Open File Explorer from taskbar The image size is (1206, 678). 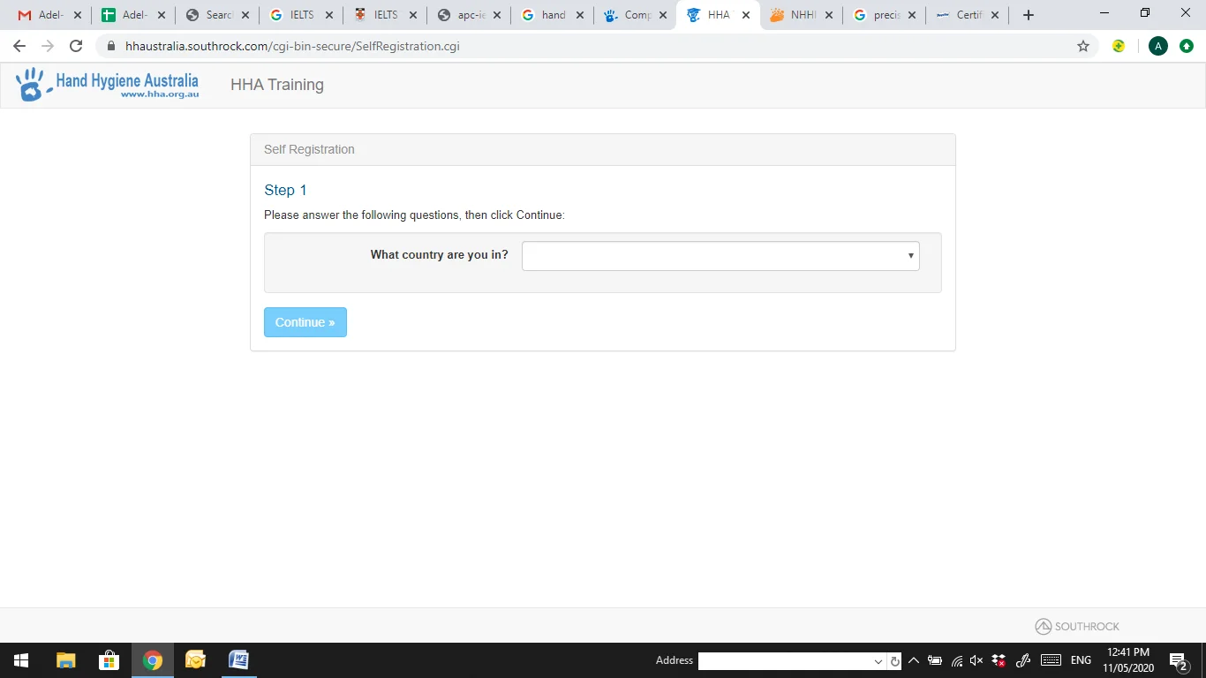click(66, 660)
